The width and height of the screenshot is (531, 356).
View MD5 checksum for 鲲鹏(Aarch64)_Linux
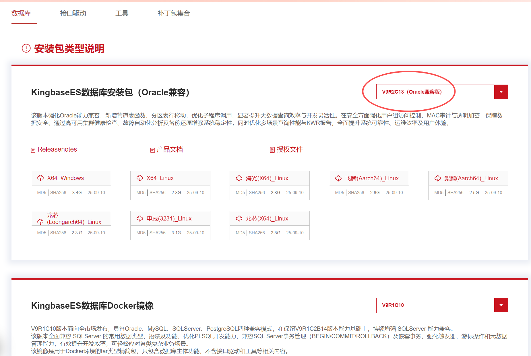click(x=439, y=193)
